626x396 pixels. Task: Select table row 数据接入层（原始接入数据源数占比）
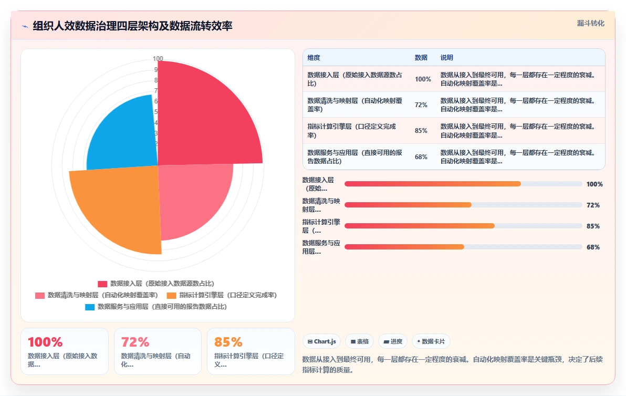[454, 79]
